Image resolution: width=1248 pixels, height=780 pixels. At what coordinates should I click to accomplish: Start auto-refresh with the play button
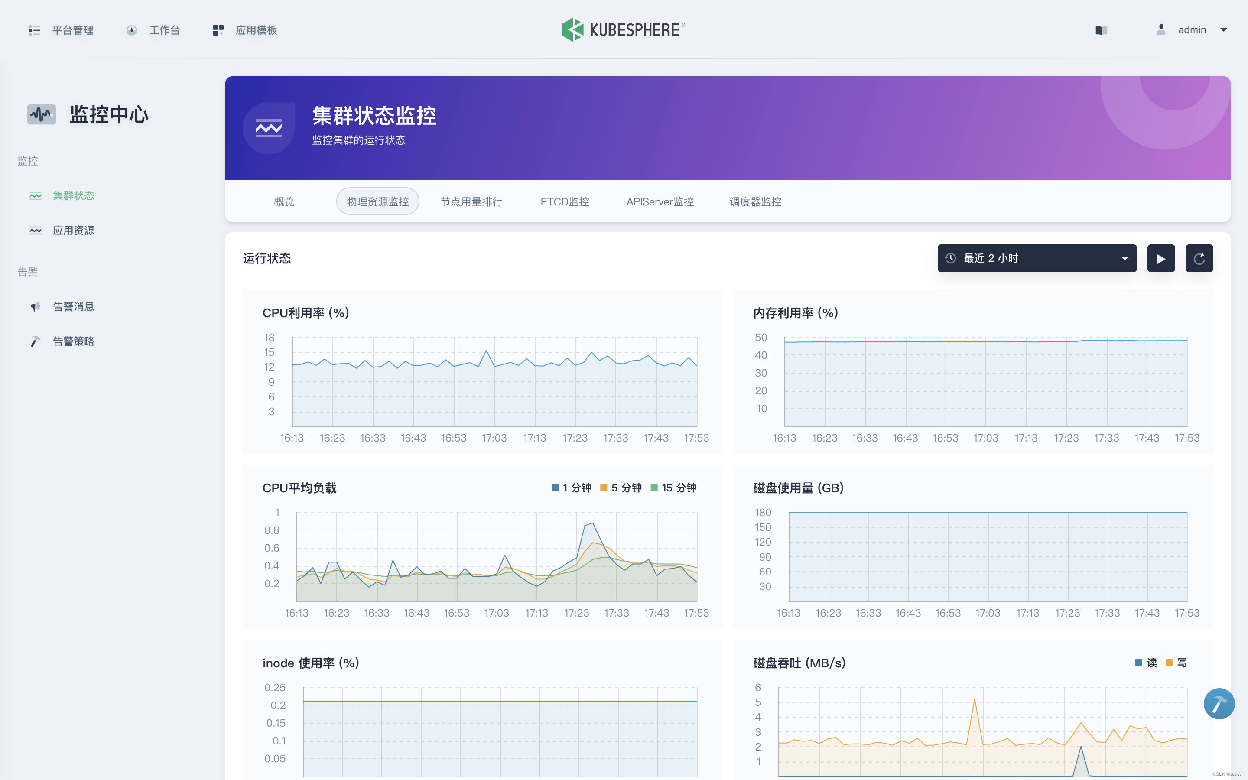pos(1160,258)
